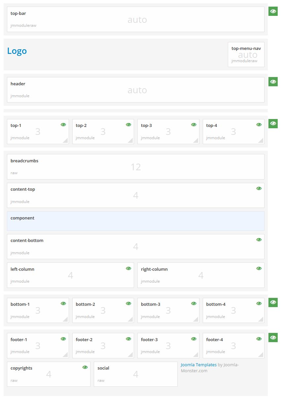Click the eye icon on the content-top position

pyautogui.click(x=259, y=188)
